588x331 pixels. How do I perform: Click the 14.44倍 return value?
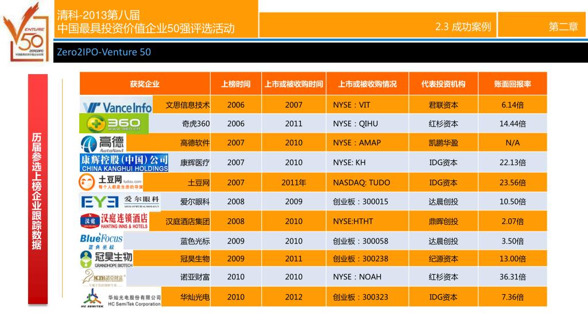[x=513, y=124]
